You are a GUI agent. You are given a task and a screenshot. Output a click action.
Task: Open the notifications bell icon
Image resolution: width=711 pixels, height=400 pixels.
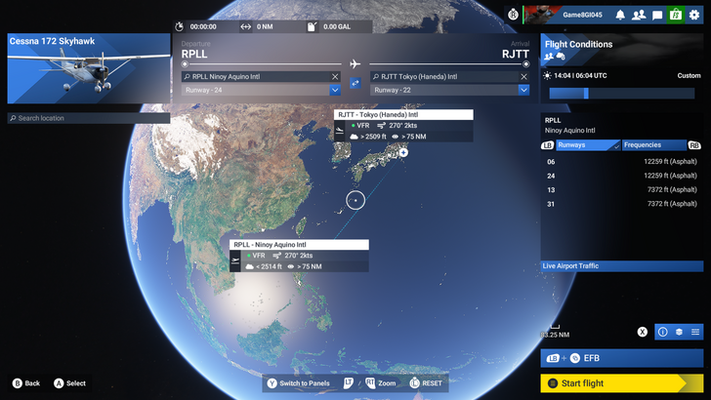[x=620, y=15]
